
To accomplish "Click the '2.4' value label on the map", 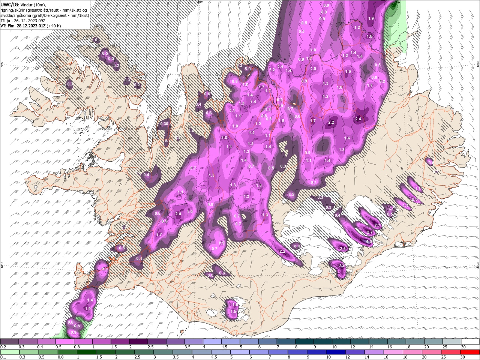I will click(358, 119).
